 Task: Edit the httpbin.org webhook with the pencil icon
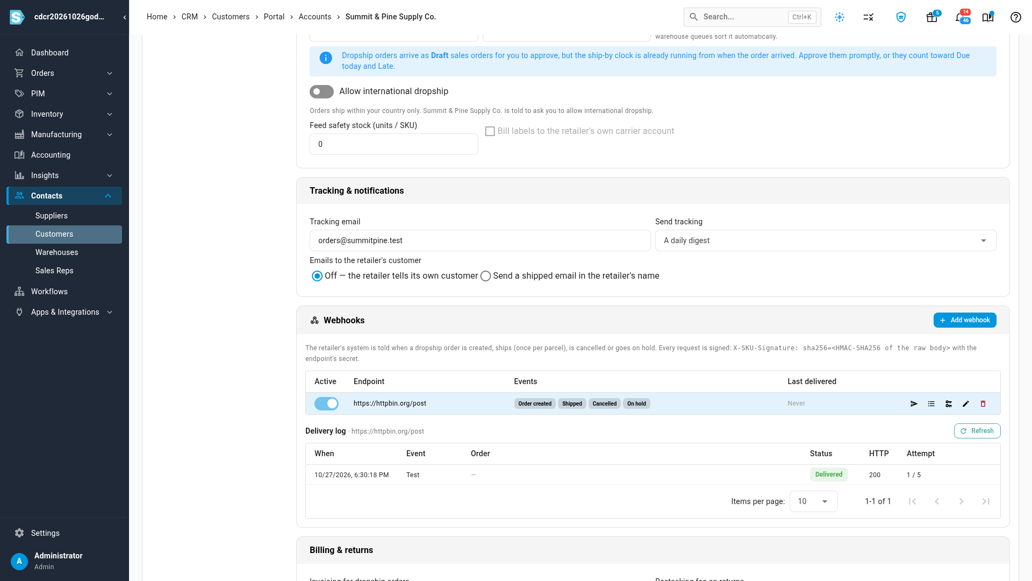click(966, 403)
